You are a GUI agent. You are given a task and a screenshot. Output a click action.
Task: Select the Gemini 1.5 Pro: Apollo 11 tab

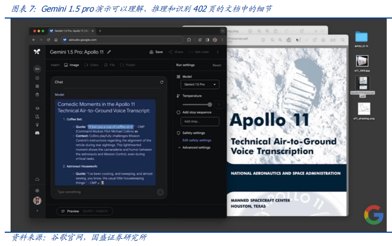click(x=71, y=31)
